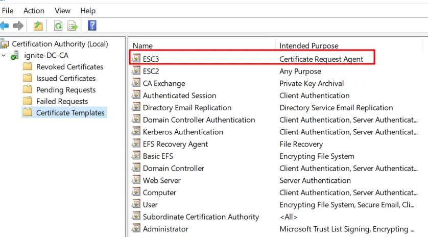Select the Web Server template icon
Image resolution: width=428 pixels, height=237 pixels.
[136, 180]
